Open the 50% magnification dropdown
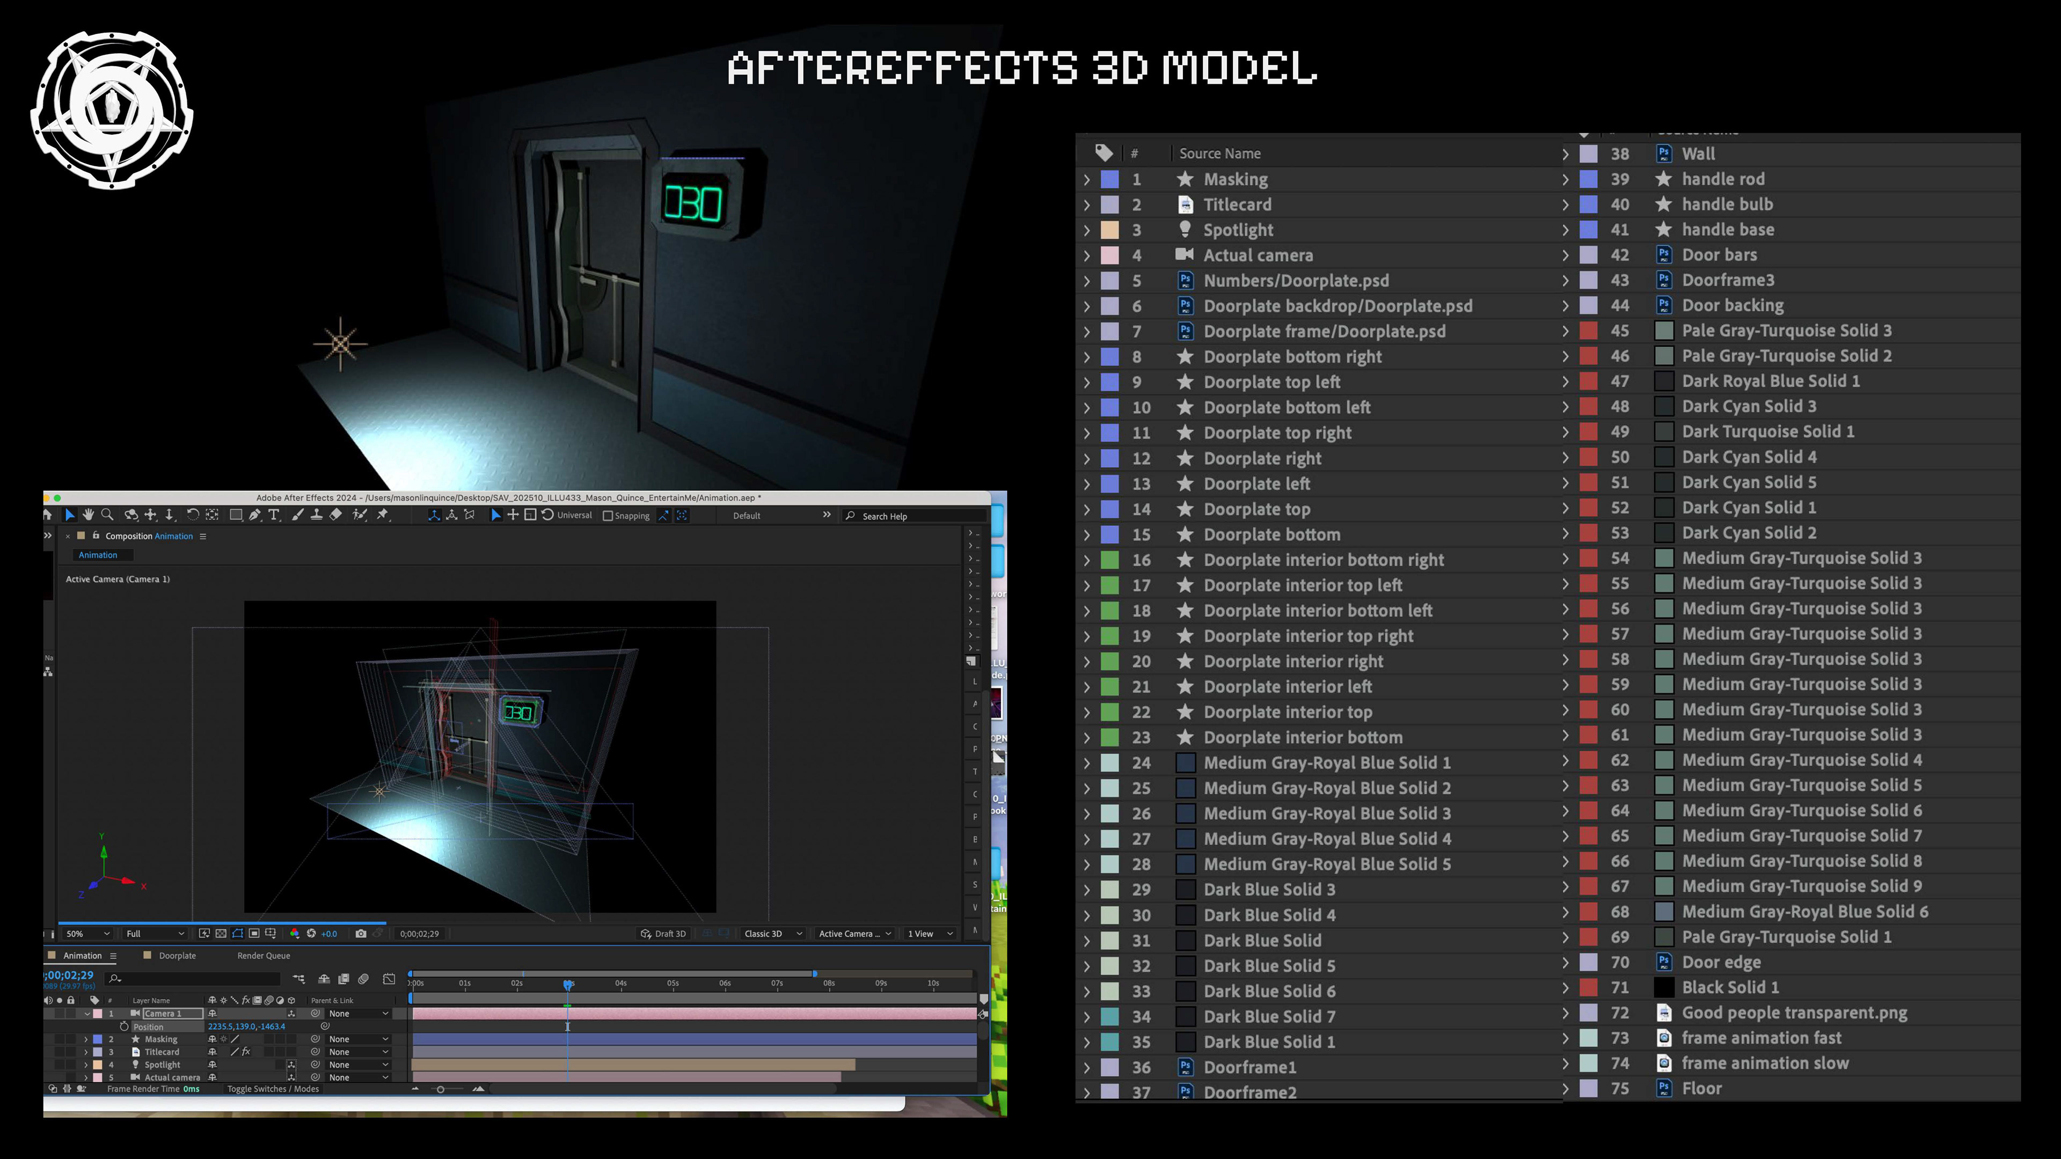2061x1159 pixels. (88, 934)
